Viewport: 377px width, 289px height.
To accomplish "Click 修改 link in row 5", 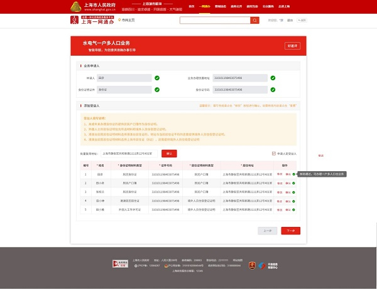I will [x=280, y=210].
